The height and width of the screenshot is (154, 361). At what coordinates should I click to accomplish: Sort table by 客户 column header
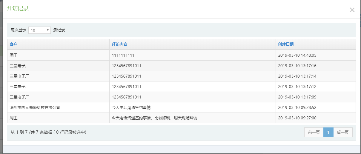click(x=14, y=44)
